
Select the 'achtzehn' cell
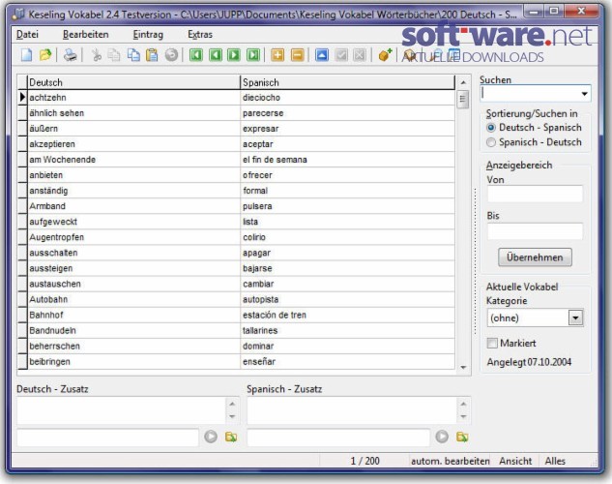tap(133, 98)
